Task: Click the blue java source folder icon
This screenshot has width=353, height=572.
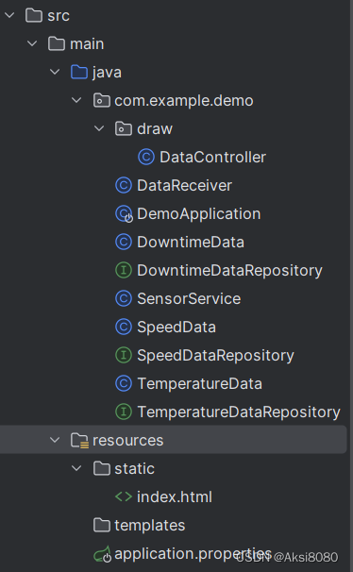Action: pyautogui.click(x=79, y=72)
